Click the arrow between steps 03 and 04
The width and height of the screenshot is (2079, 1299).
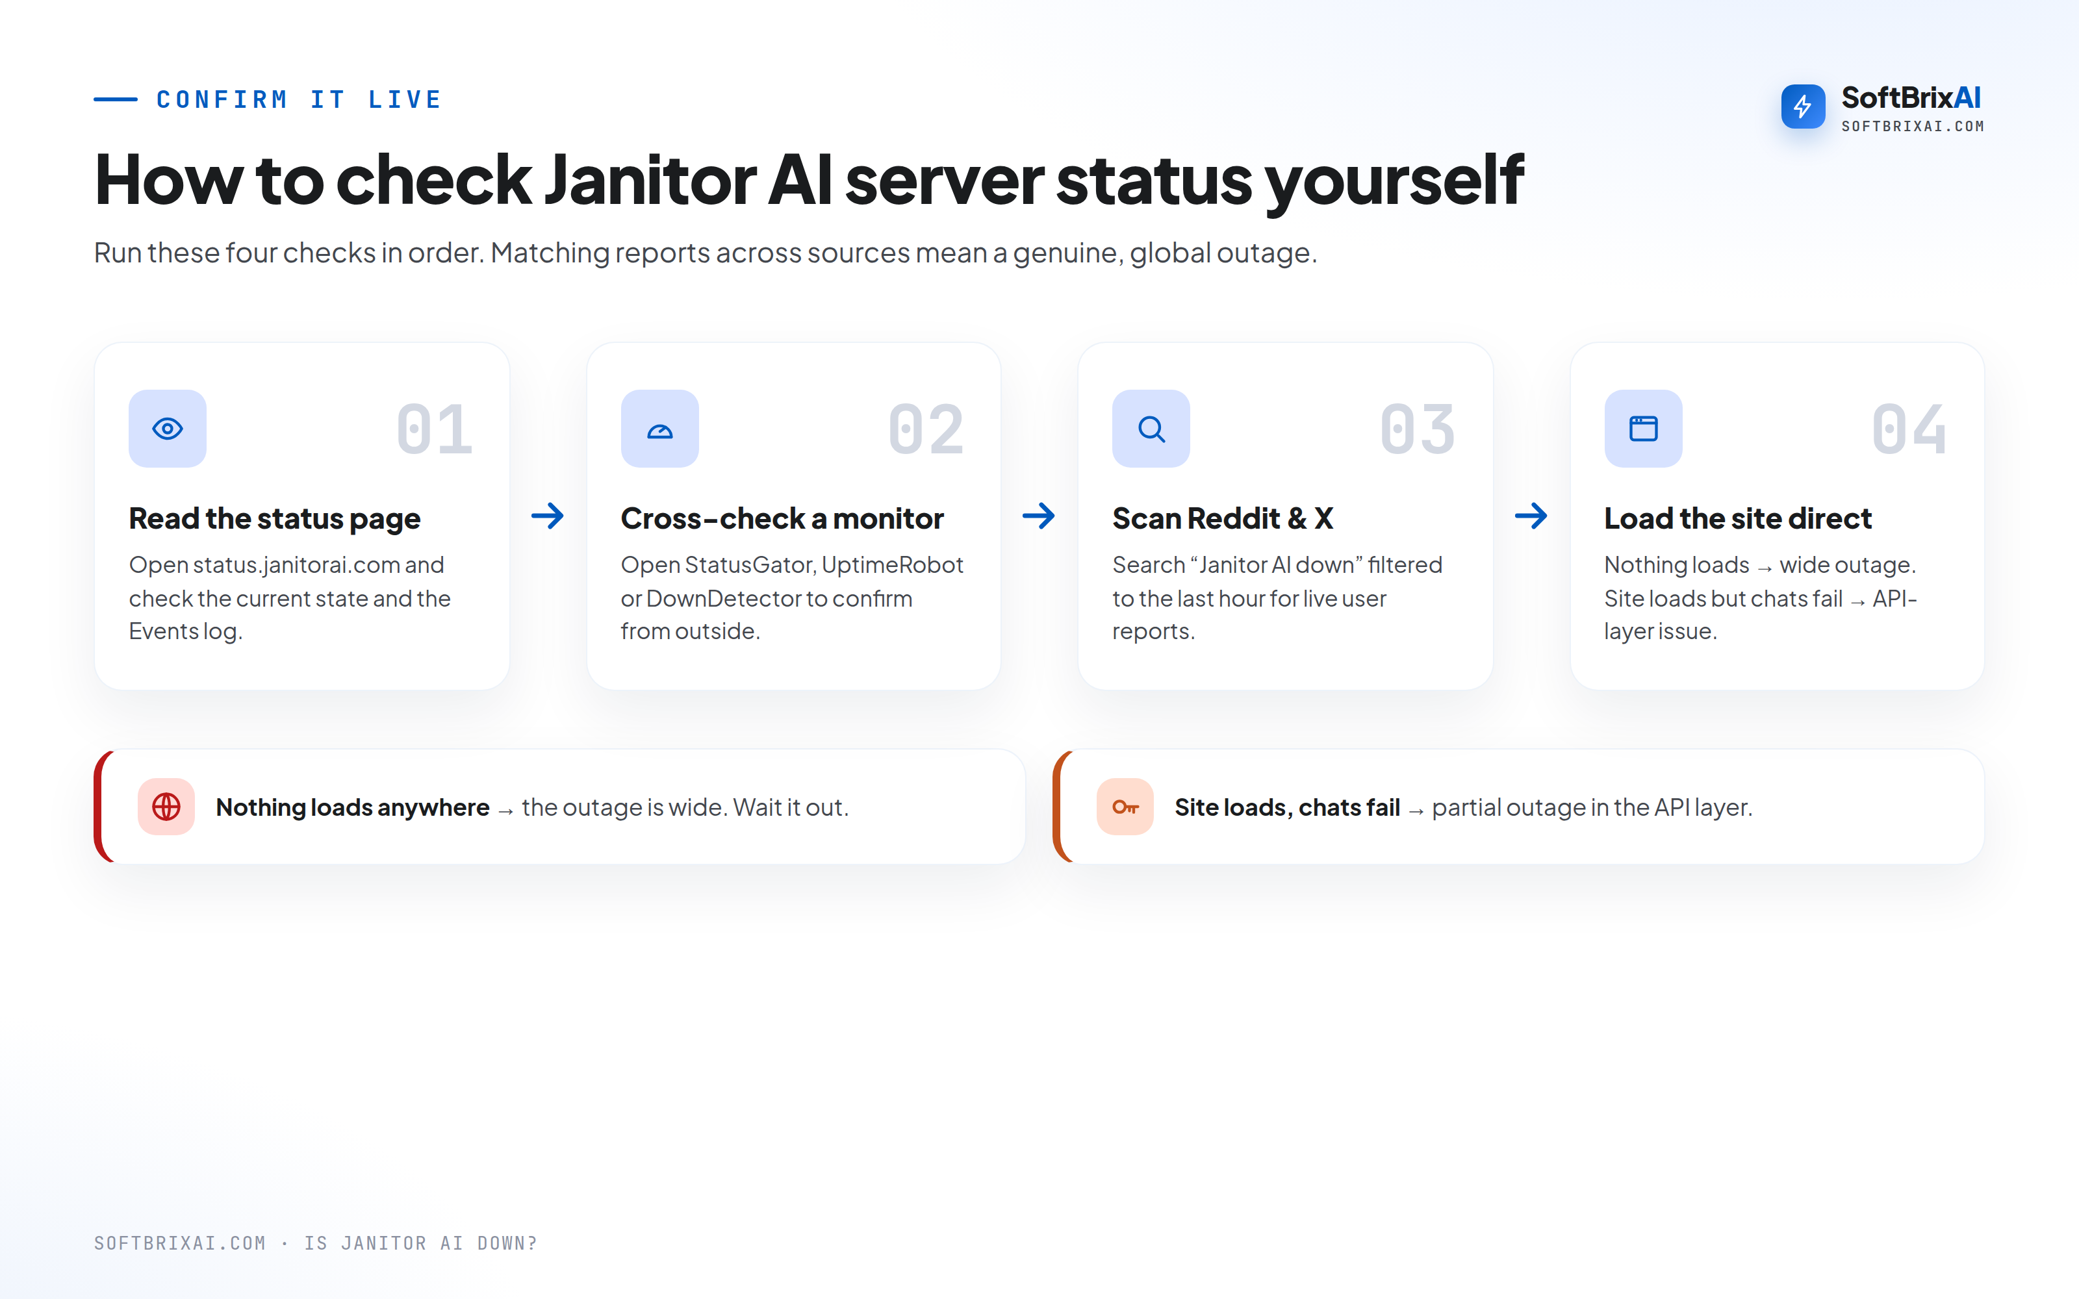point(1531,516)
